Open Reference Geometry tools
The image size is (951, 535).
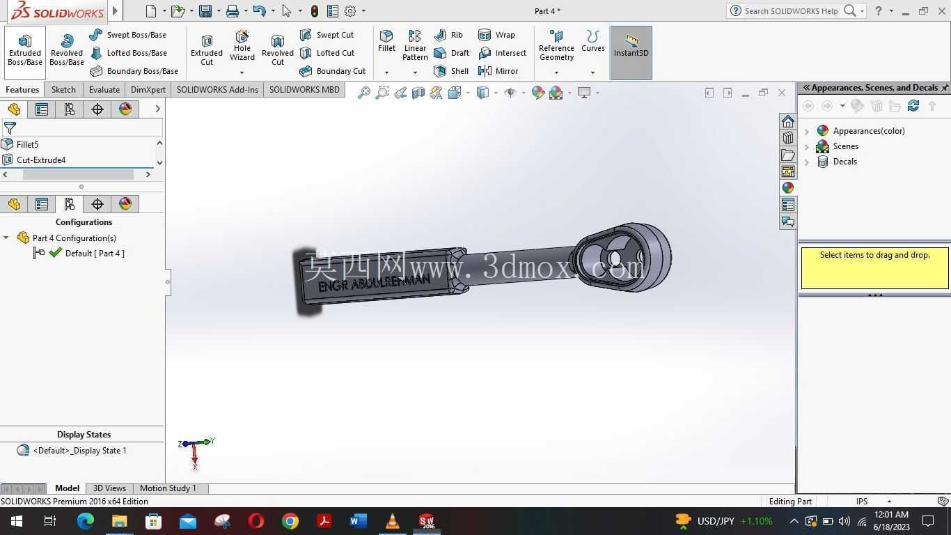[556, 46]
